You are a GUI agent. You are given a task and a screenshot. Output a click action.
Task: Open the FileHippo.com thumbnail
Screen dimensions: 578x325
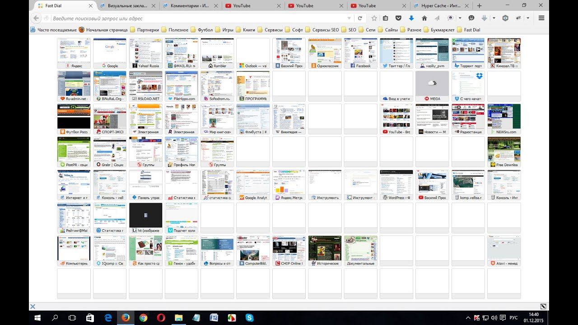pos(181,86)
